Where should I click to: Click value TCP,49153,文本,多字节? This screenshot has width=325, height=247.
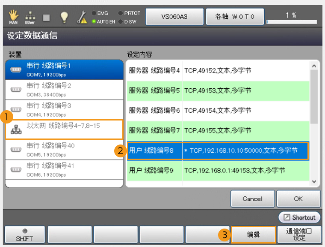[x=218, y=90]
